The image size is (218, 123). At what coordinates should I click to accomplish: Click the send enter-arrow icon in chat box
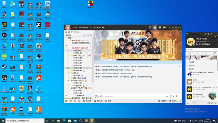tap(166, 96)
